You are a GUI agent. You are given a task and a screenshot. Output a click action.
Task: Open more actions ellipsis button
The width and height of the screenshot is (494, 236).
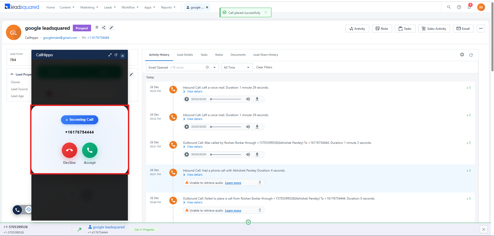pyautogui.click(x=481, y=29)
